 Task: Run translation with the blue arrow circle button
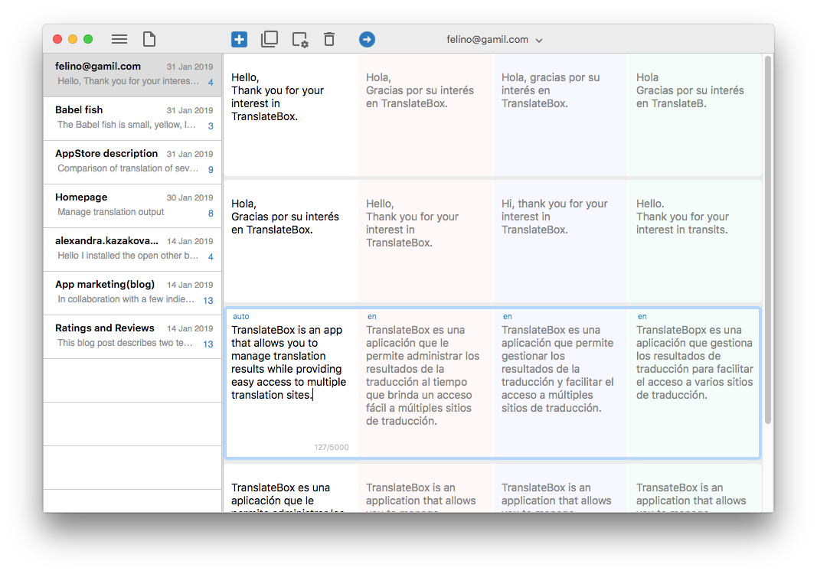point(367,39)
